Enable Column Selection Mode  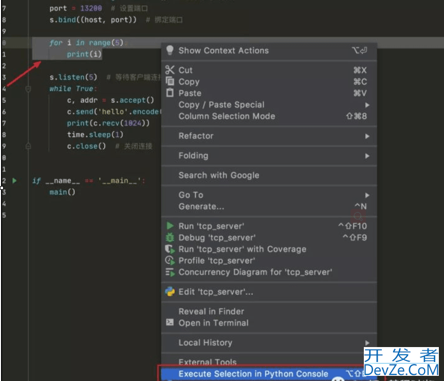[x=269, y=116]
